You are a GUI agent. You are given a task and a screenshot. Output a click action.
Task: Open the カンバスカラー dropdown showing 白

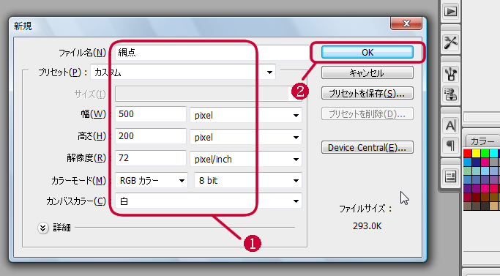pos(209,201)
